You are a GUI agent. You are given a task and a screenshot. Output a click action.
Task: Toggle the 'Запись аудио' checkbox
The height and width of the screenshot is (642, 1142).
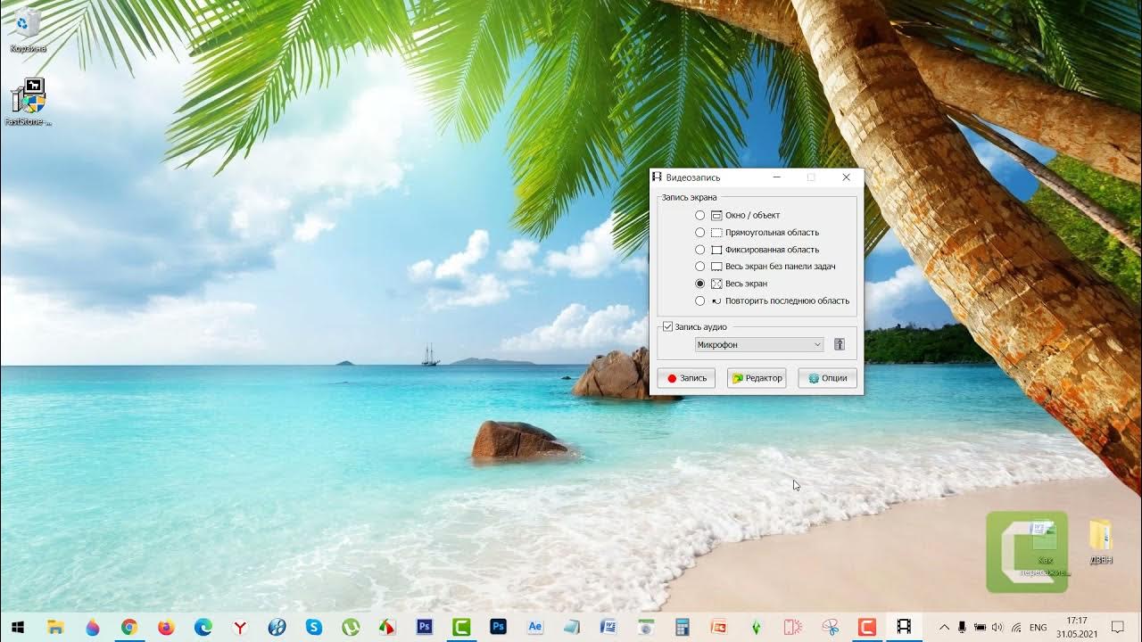pyautogui.click(x=667, y=327)
